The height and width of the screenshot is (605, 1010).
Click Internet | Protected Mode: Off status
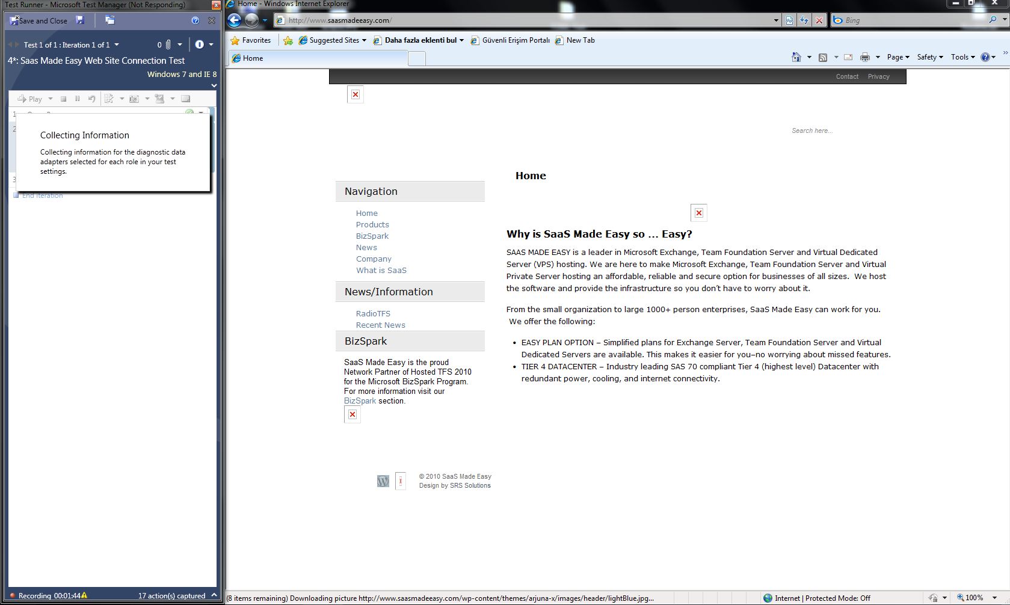pyautogui.click(x=816, y=598)
